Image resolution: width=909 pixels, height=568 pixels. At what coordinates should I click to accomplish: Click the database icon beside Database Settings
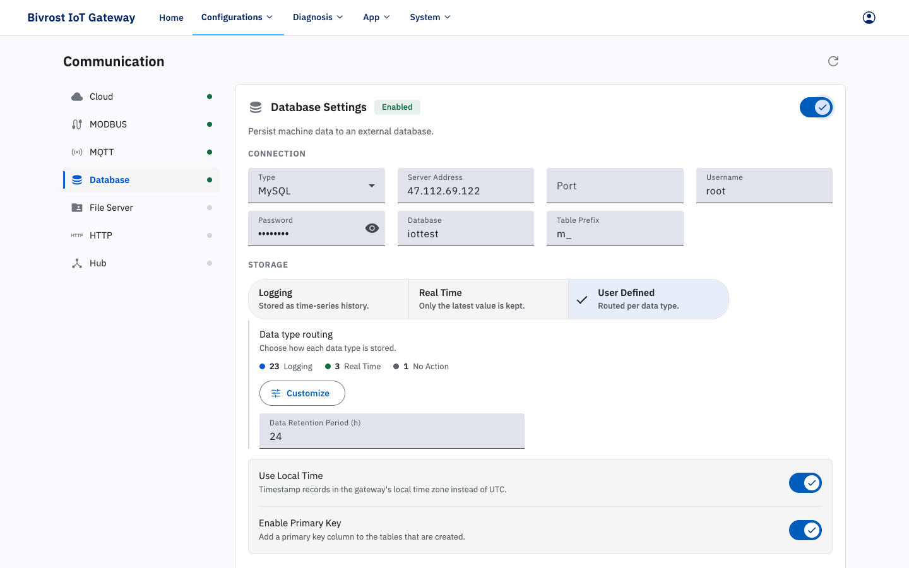(x=256, y=107)
